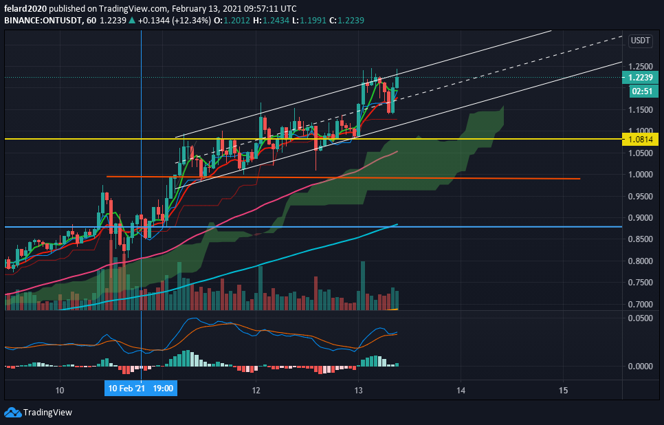
Task: Click the 1.0500 price axis label
Action: (x=641, y=153)
